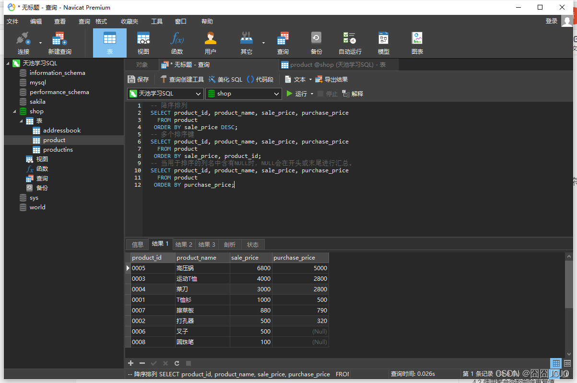Viewport: 577px width, 383px height.
Task: Switch to the product @shop table tab
Action: (338, 65)
